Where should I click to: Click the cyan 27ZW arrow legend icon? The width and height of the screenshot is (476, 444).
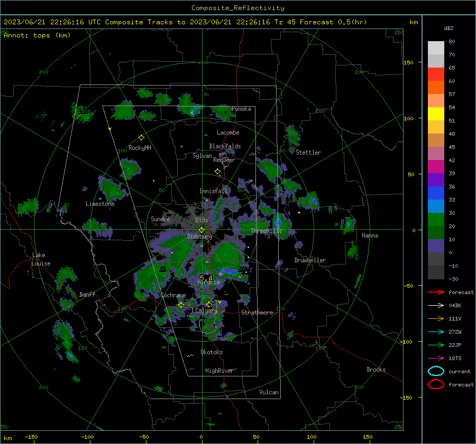pos(436,332)
